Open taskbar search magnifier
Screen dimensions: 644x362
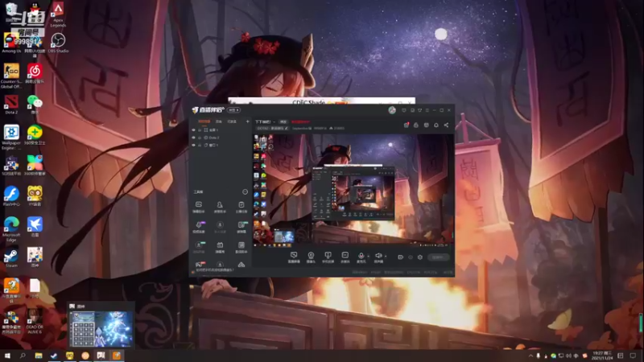coord(23,356)
